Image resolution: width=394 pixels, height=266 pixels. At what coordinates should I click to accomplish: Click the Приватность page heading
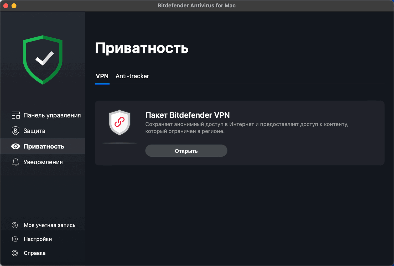pyautogui.click(x=142, y=48)
